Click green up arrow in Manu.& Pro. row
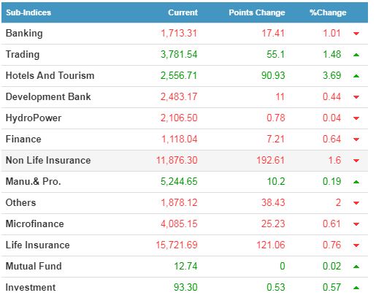Image resolution: width=376 pixels, height=298 pixels. pyautogui.click(x=356, y=182)
